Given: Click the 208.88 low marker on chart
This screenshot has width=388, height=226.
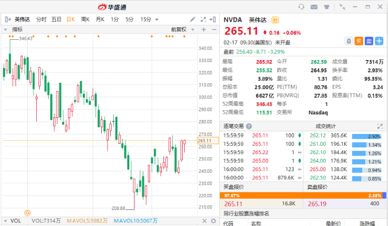Looking at the screenshot, I should (118, 208).
